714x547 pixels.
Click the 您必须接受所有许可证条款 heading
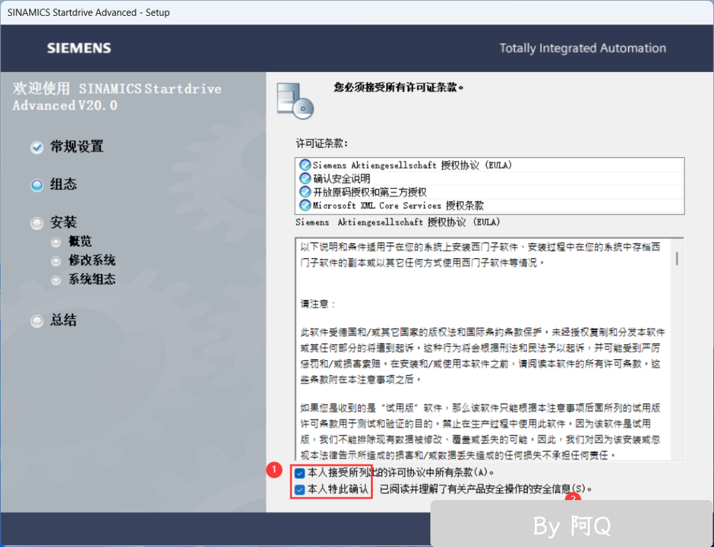[x=399, y=87]
